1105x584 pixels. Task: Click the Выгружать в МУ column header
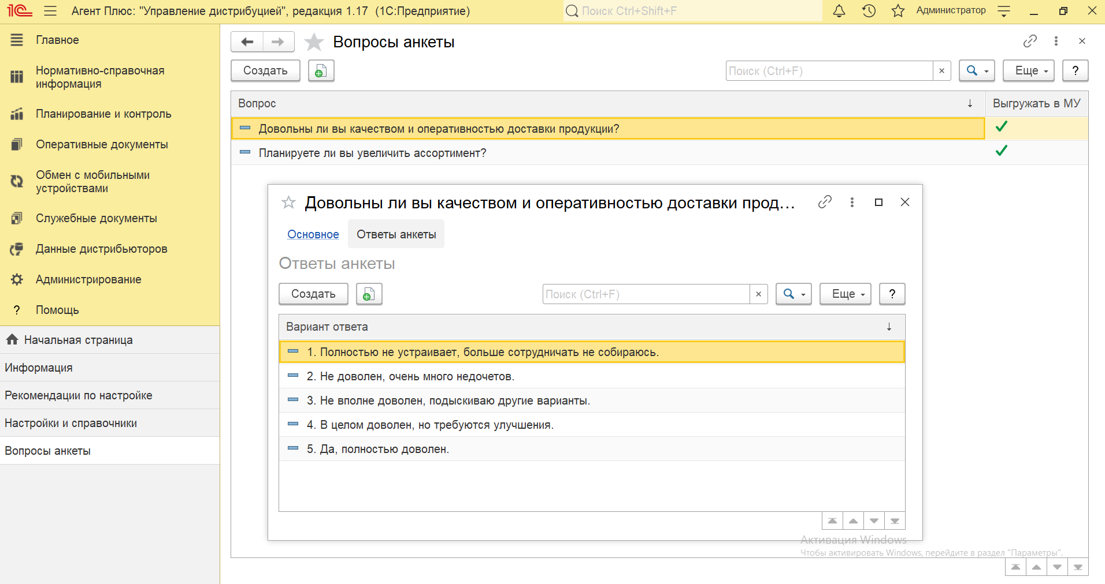pyautogui.click(x=1037, y=103)
